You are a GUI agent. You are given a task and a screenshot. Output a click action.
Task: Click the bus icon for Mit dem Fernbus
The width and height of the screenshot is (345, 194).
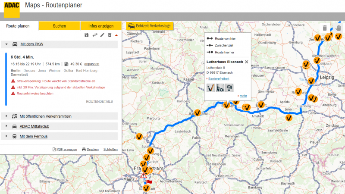[x=15, y=136]
